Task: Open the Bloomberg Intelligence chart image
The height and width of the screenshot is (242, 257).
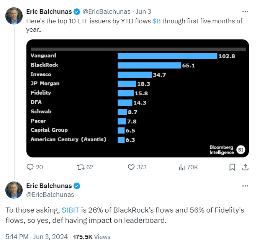Action: (138, 98)
